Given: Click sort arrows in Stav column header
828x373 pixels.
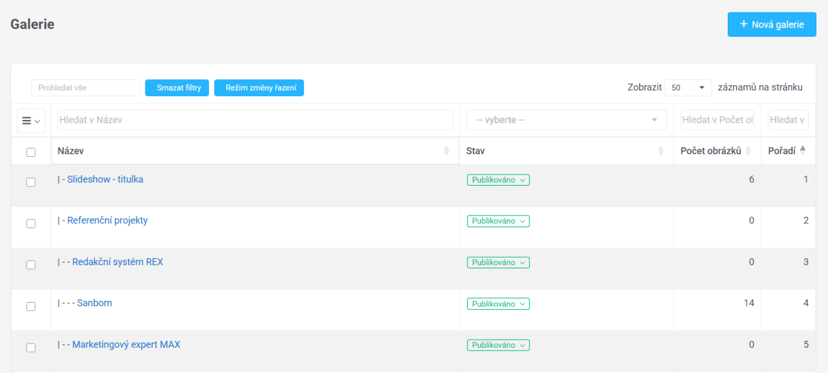Looking at the screenshot, I should click(660, 151).
